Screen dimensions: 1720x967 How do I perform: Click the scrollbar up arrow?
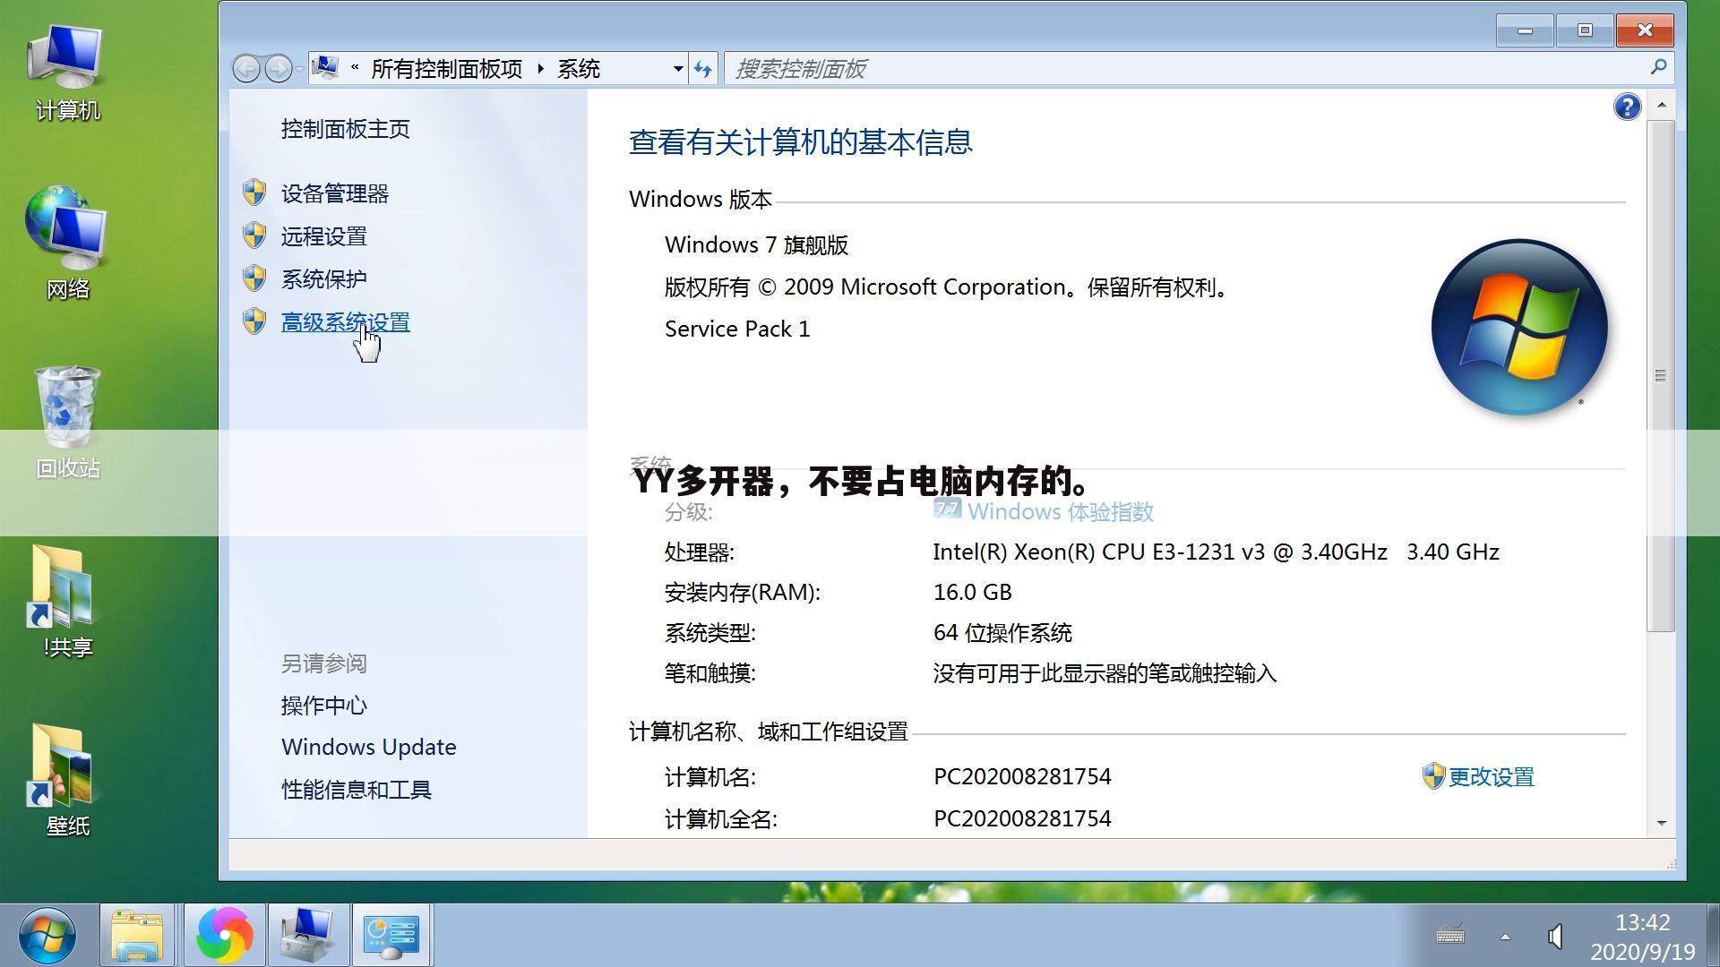tap(1662, 106)
